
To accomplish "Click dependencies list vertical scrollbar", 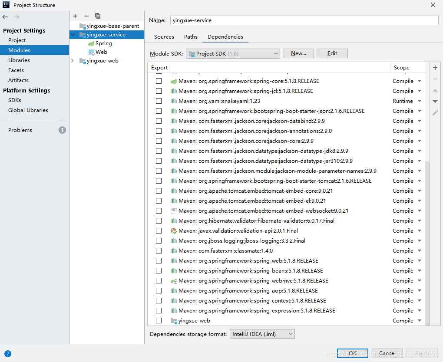I will click(x=427, y=243).
